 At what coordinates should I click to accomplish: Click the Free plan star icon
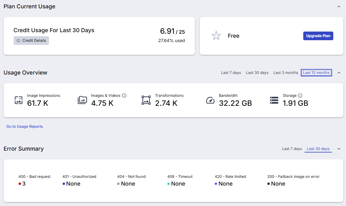(x=216, y=36)
